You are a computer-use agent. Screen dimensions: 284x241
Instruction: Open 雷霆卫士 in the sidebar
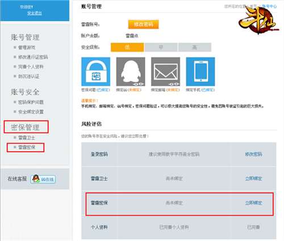tap(27, 138)
